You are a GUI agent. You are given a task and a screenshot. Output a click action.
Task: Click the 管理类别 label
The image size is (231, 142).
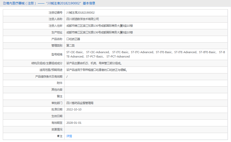click(57, 45)
